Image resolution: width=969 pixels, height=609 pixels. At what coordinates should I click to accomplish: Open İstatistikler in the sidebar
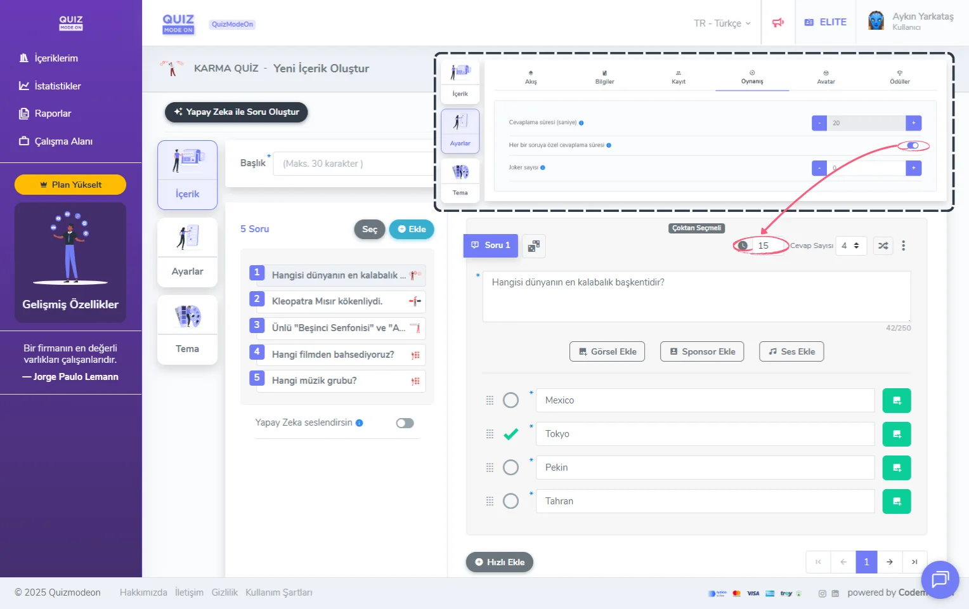57,86
